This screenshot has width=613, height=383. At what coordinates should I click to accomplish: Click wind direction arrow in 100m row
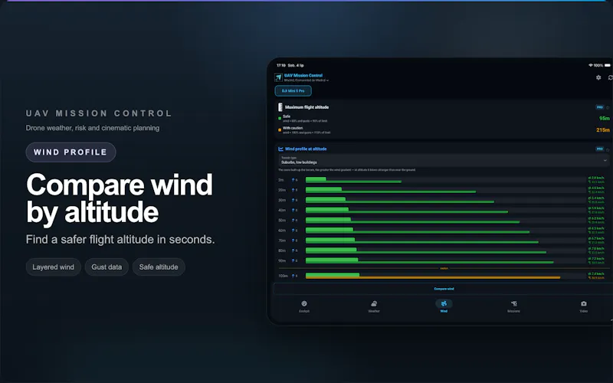[293, 276]
